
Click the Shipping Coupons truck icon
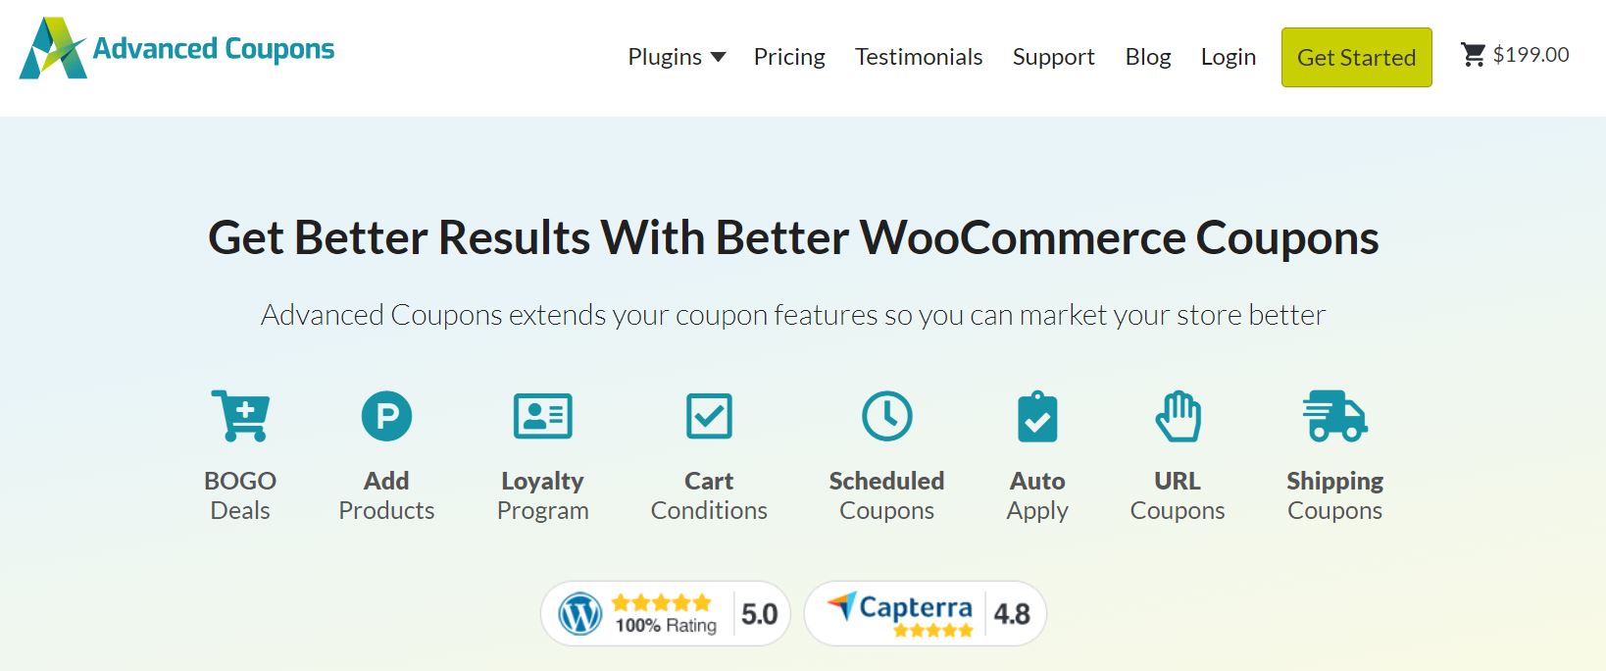[x=1334, y=416]
